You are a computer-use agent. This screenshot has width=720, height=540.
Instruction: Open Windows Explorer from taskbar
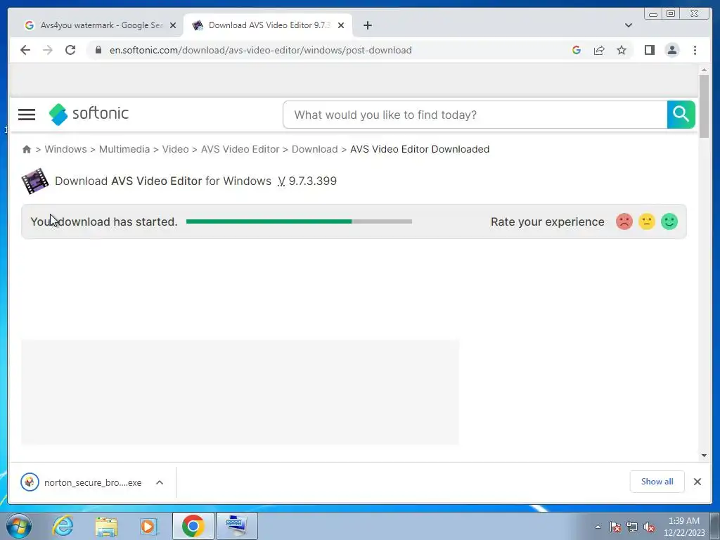pos(107,526)
